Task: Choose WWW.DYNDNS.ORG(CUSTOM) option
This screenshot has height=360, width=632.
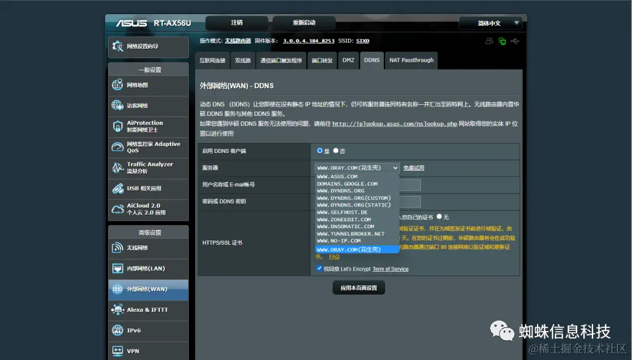Action: [x=357, y=198]
